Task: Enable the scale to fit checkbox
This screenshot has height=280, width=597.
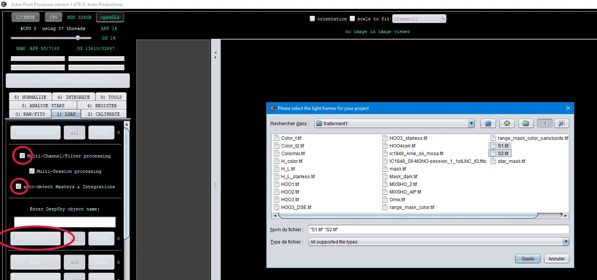Action: pos(352,19)
